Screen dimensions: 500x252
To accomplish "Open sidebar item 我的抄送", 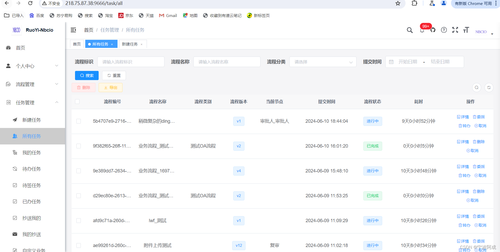I will pos(33,234).
